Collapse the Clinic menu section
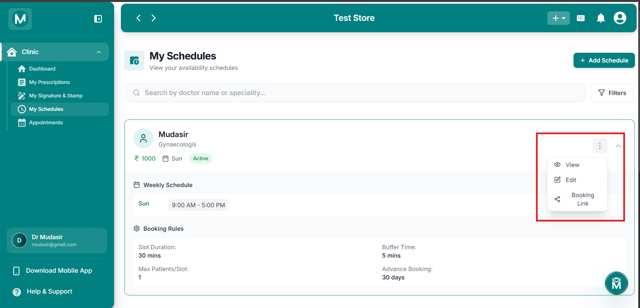 tap(99, 52)
